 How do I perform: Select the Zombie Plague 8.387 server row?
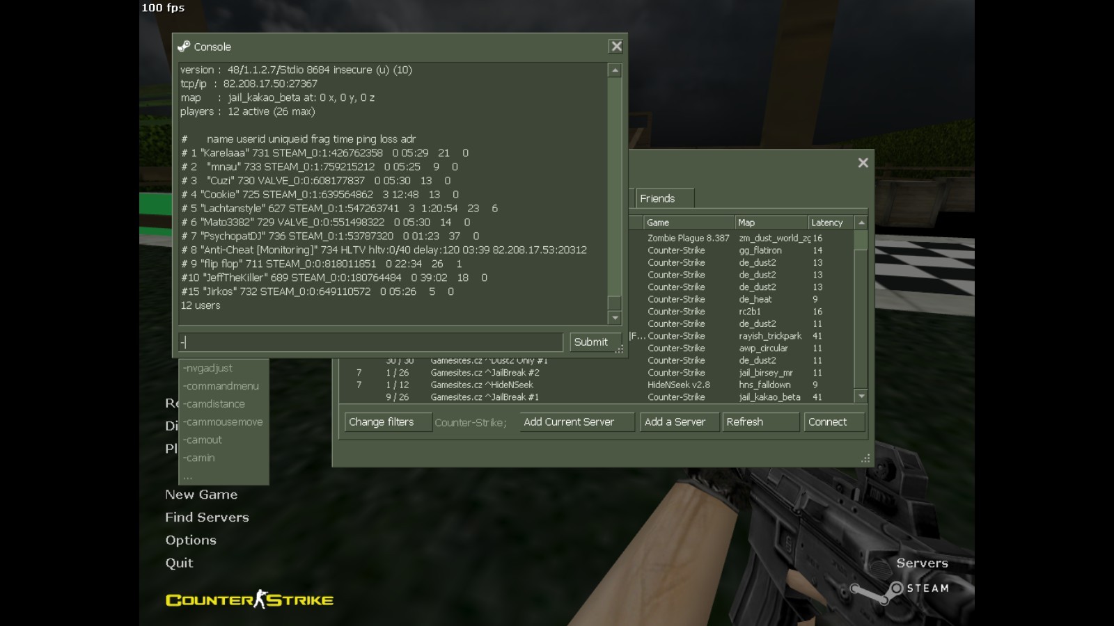tap(742, 238)
